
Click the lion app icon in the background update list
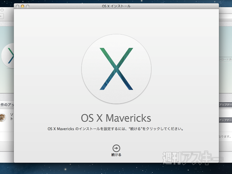pyautogui.click(x=3, y=117)
